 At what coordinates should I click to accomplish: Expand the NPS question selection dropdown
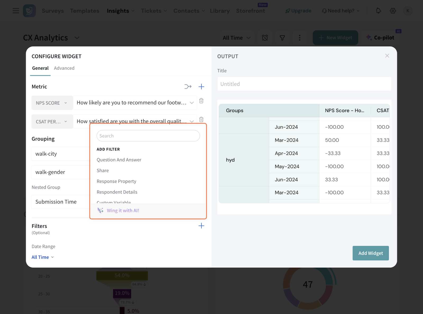192,103
